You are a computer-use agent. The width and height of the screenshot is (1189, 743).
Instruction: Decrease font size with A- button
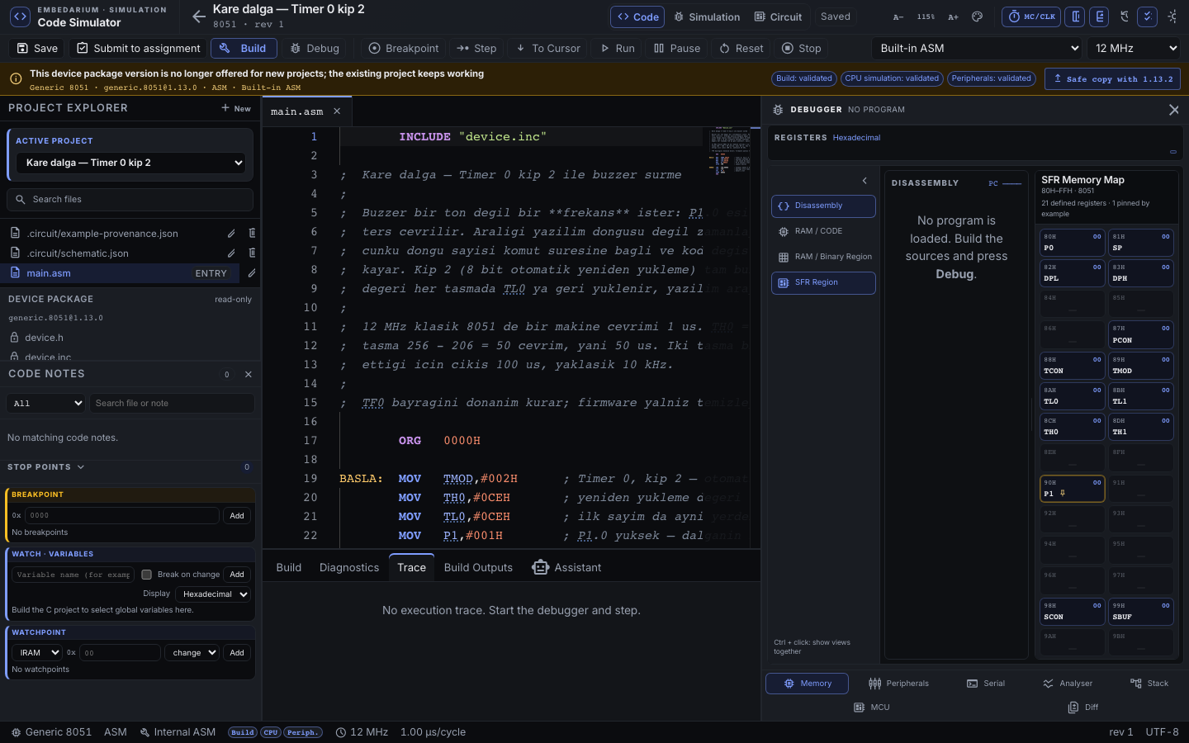898,17
